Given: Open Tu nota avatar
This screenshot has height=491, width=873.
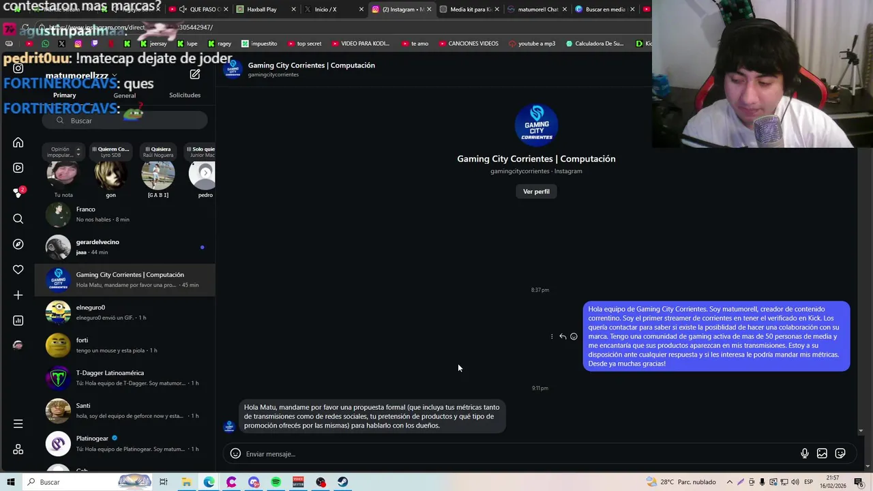Looking at the screenshot, I should click(63, 175).
